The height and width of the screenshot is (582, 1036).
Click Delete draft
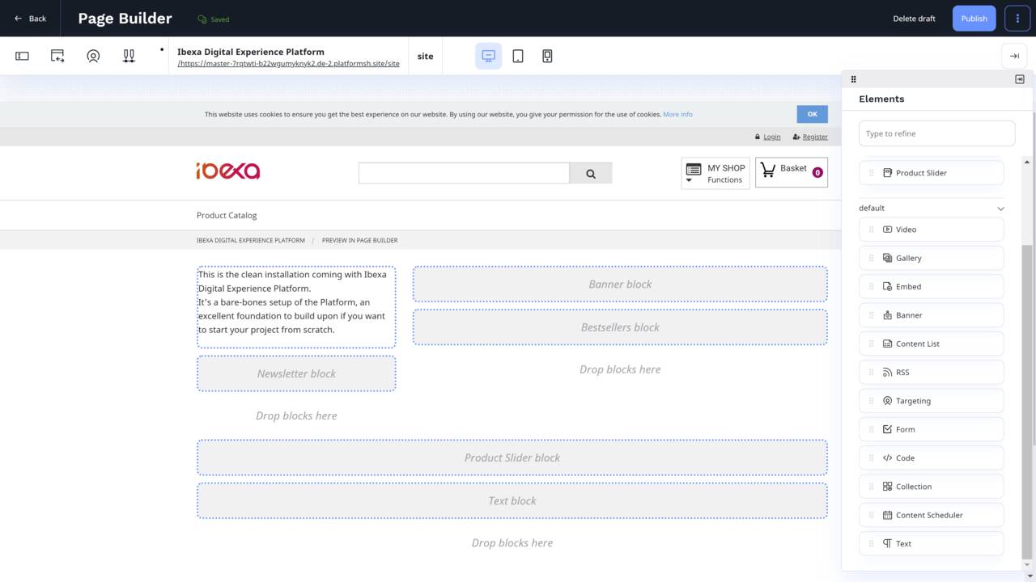pos(914,19)
